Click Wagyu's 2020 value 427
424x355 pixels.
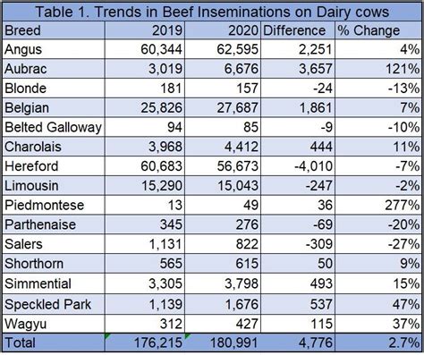(x=223, y=324)
